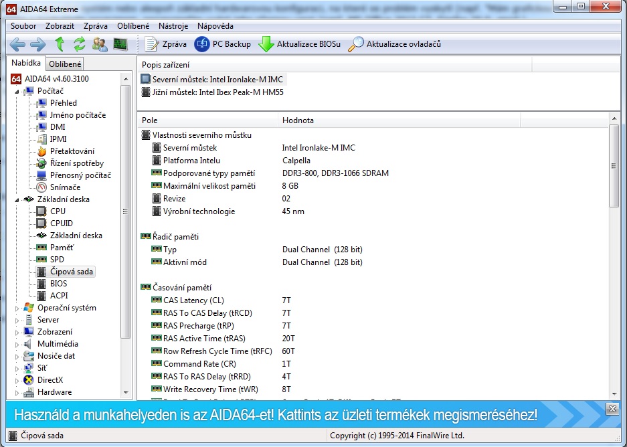Click the Hodnota column header
The width and height of the screenshot is (627, 447).
tap(298, 120)
